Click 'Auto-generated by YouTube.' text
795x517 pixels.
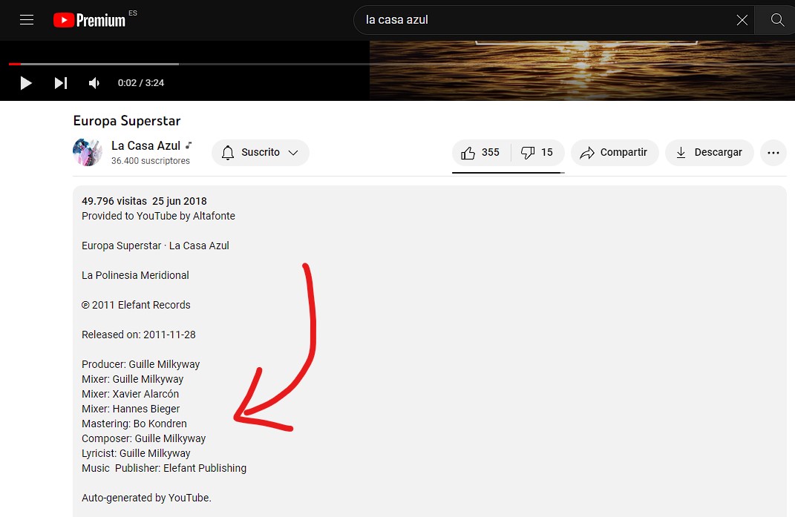(146, 498)
